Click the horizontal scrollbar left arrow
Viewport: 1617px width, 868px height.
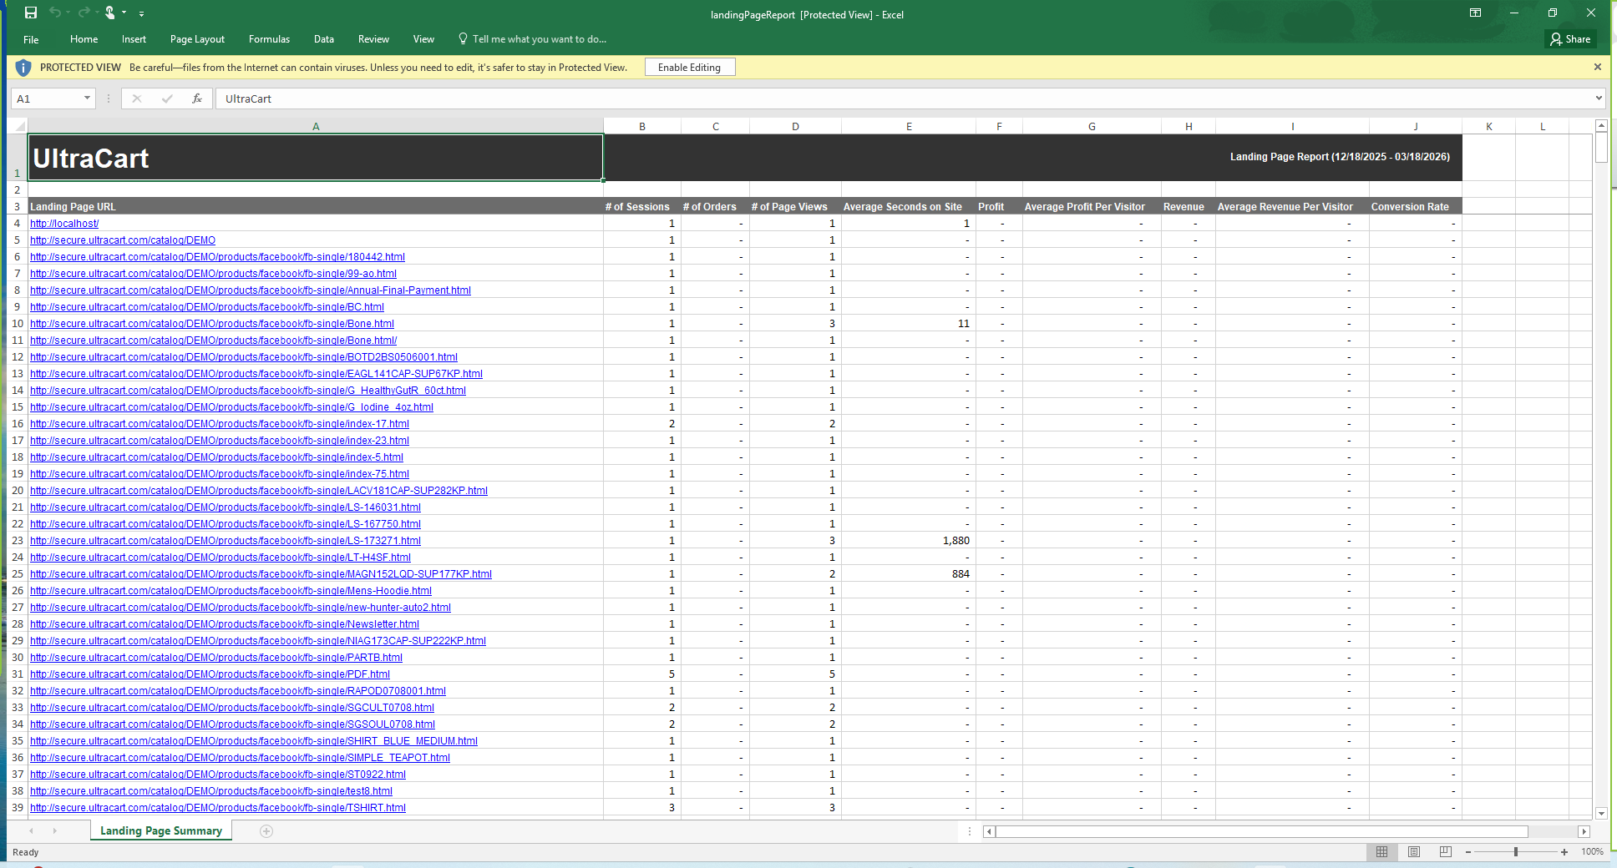(989, 831)
